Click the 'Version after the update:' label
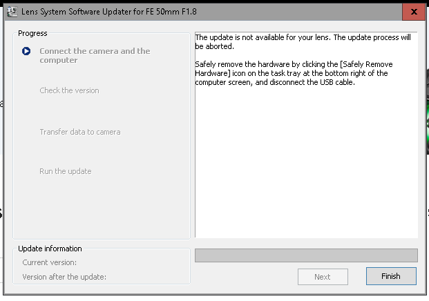Screen dimensions: 429x301 [x=63, y=277]
